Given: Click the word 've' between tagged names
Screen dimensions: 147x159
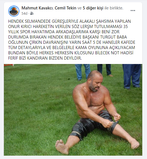Looking at the screenshot, I should [79, 8].
